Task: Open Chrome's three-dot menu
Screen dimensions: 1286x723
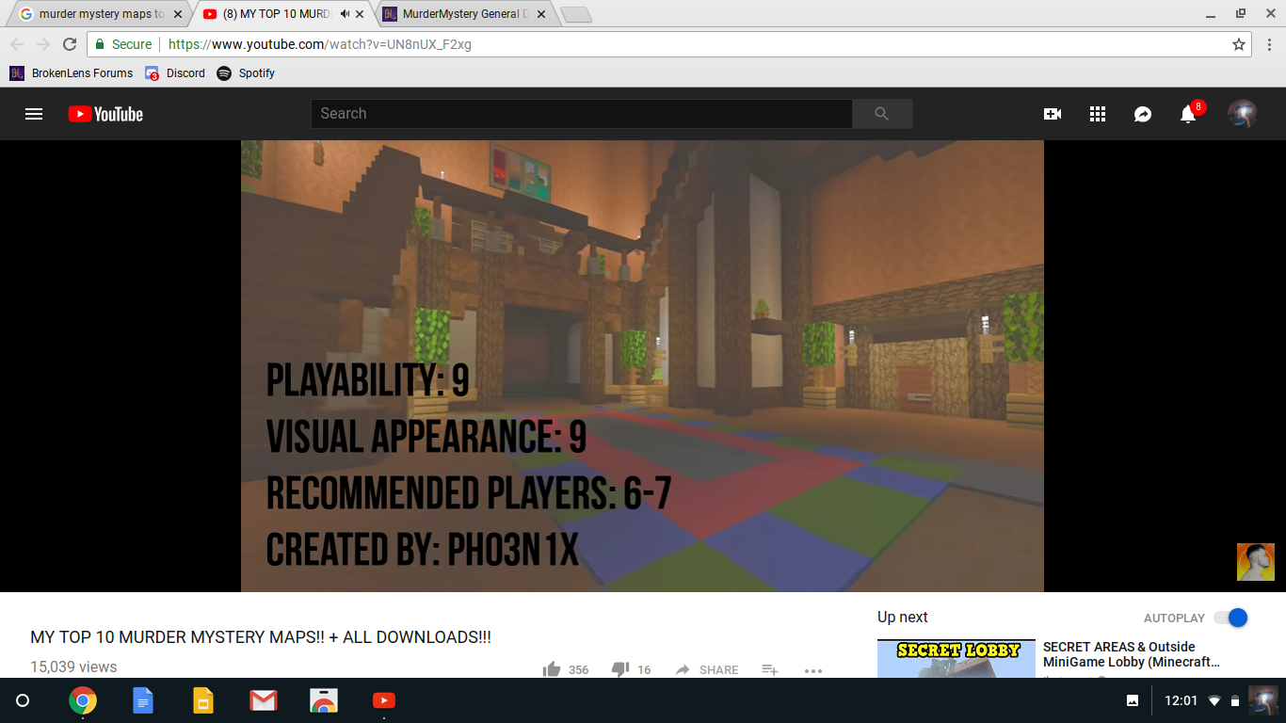Action: point(1269,44)
